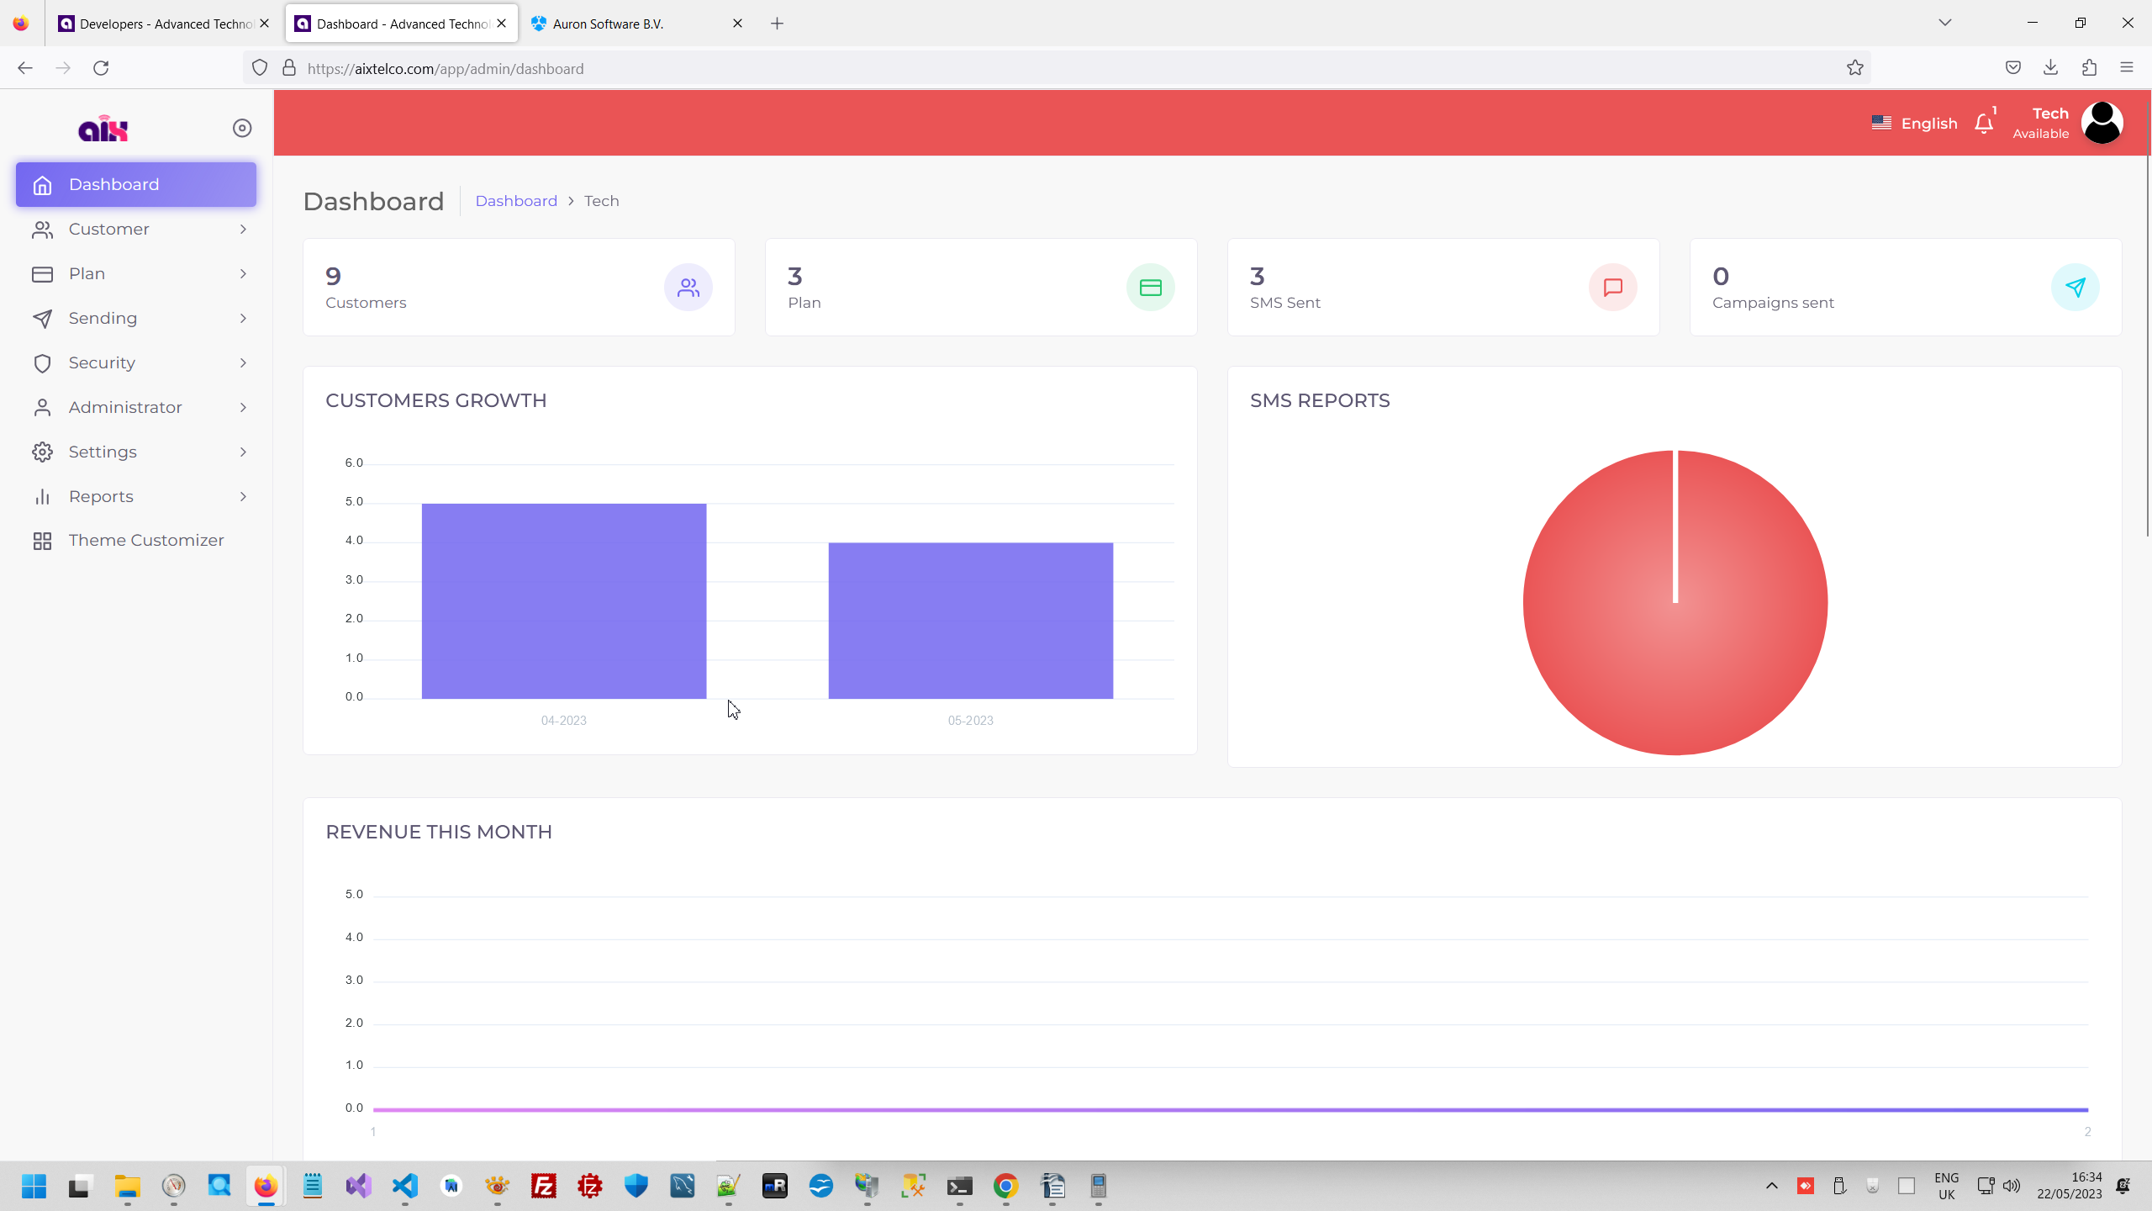2152x1211 pixels.
Task: Toggle sidebar collapse circle icon
Action: pos(242,128)
